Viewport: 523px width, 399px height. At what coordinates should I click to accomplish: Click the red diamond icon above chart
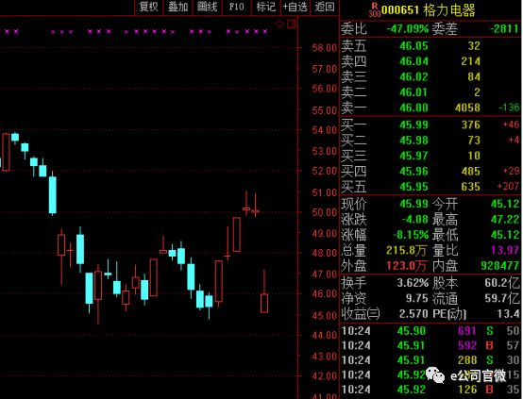point(279,24)
